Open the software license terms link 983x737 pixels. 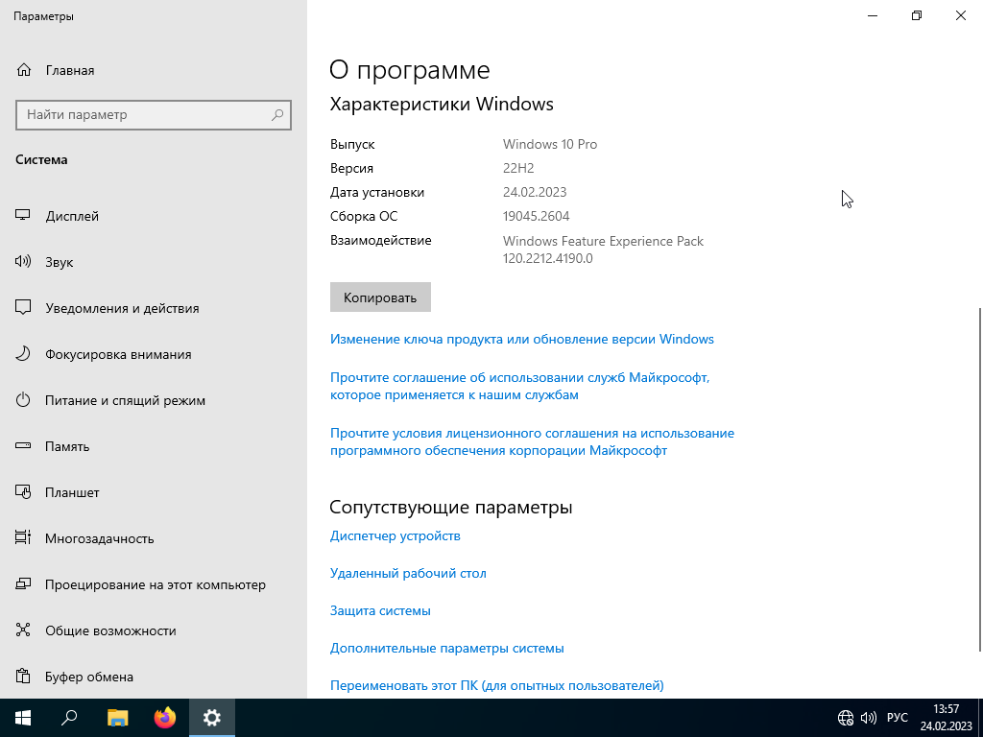(x=532, y=441)
